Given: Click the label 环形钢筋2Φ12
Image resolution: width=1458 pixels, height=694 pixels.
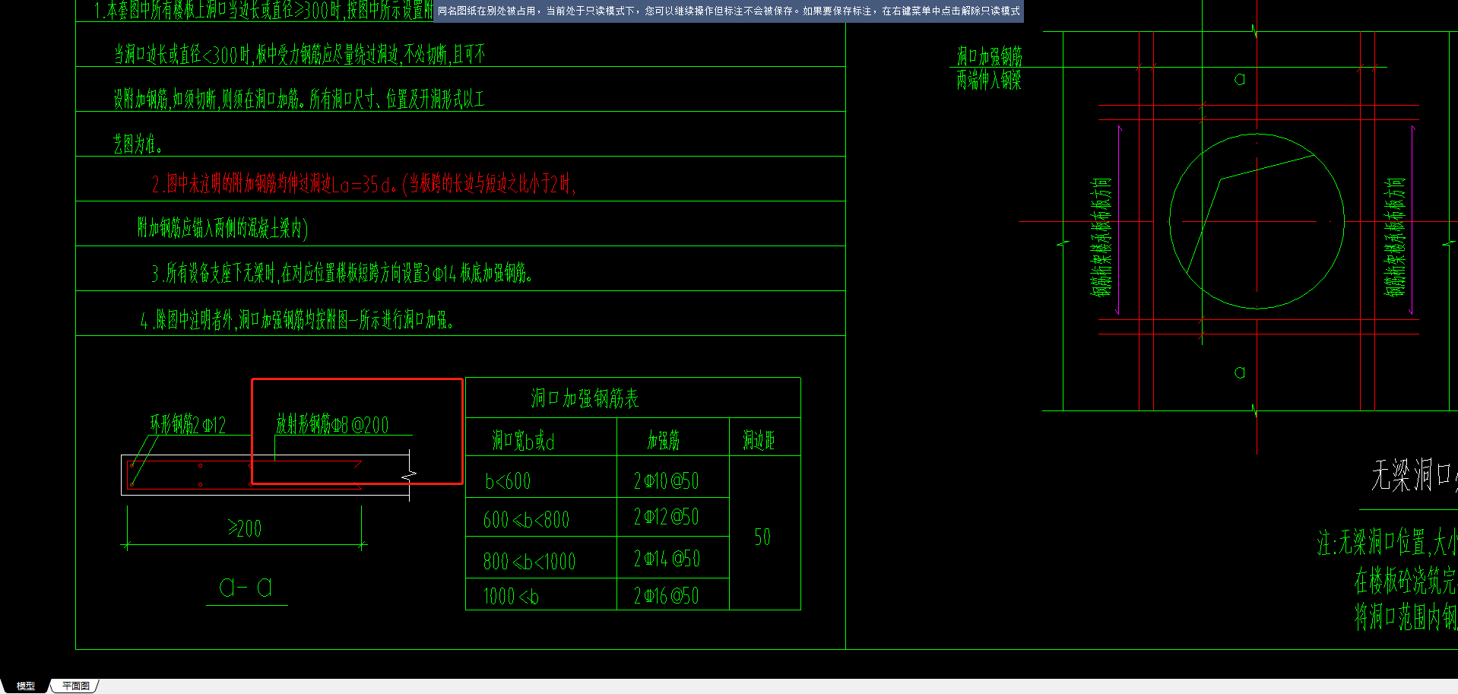Looking at the screenshot, I should [188, 424].
